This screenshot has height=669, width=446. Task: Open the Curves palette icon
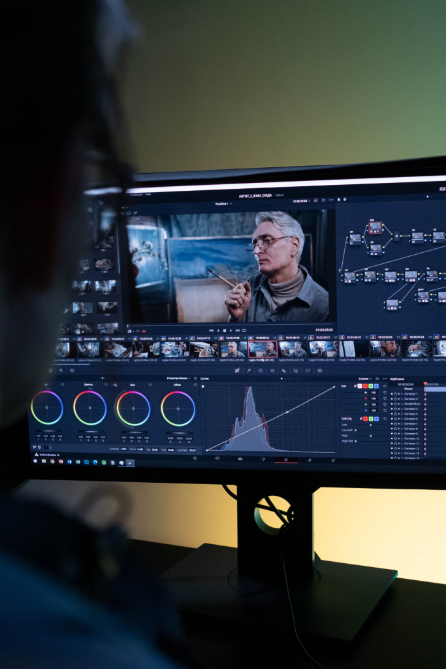237,370
